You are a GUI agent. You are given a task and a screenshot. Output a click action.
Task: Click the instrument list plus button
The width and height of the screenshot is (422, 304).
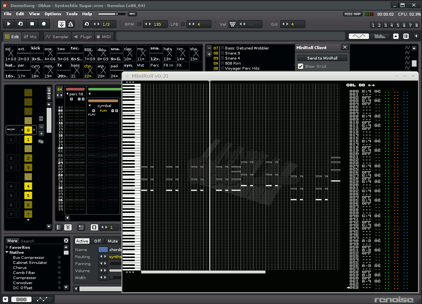coord(209,54)
